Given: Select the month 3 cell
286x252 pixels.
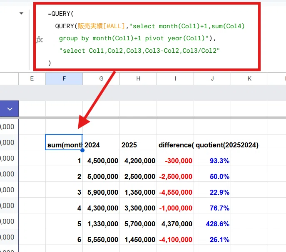Looking at the screenshot, I should pyautogui.click(x=64, y=190).
